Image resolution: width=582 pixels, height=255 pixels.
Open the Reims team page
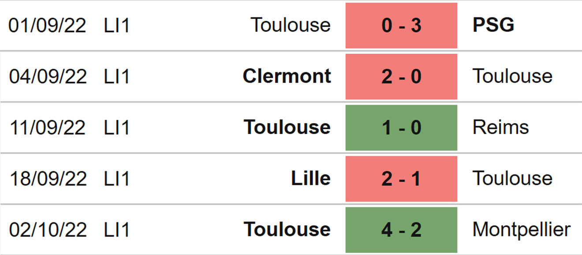500,127
